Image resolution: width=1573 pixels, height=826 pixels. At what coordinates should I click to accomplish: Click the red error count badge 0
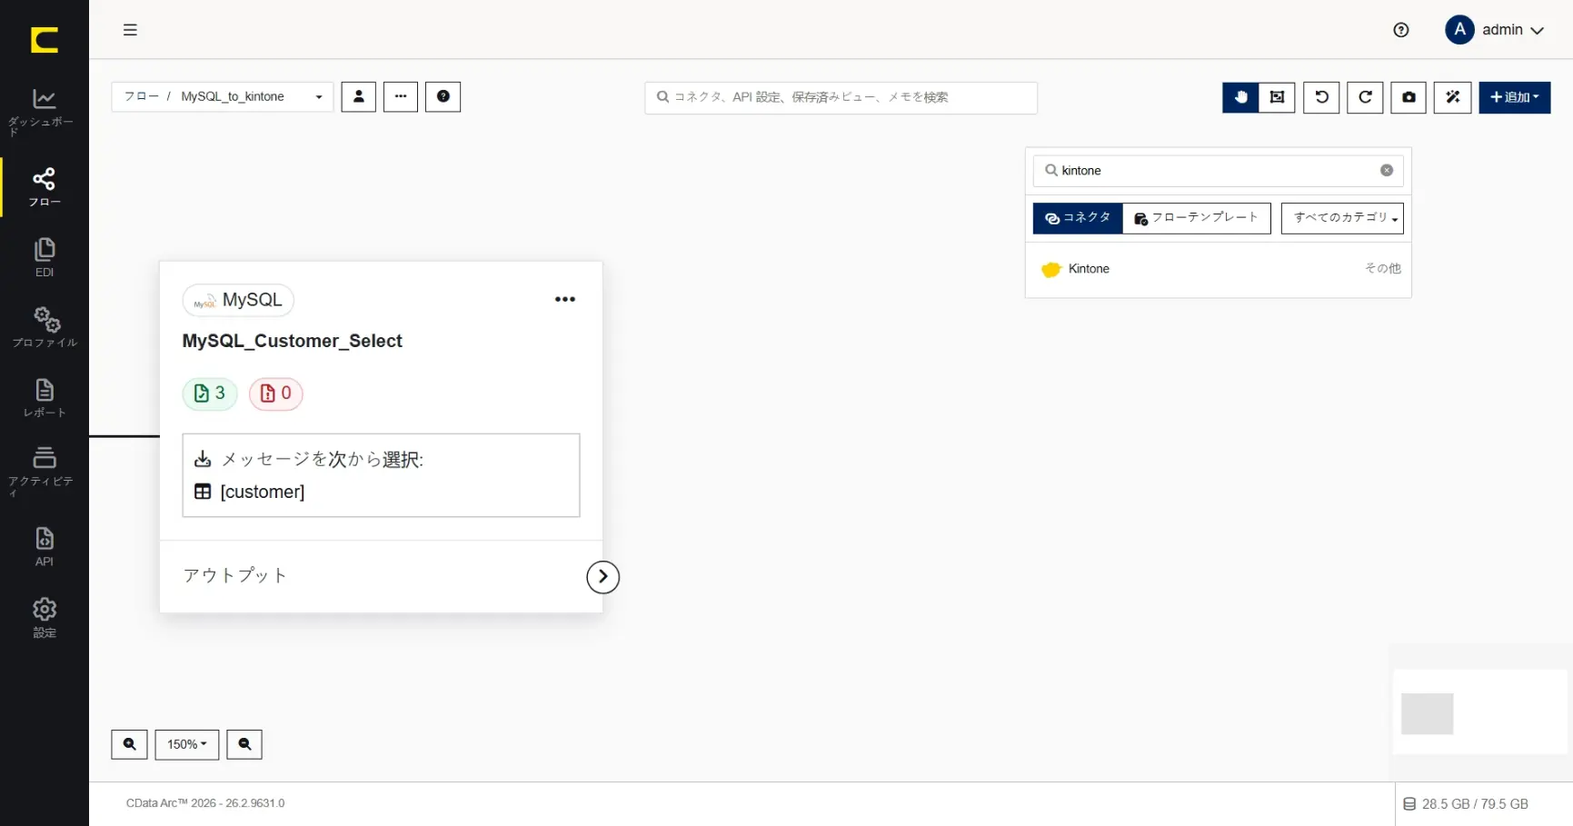coord(275,393)
